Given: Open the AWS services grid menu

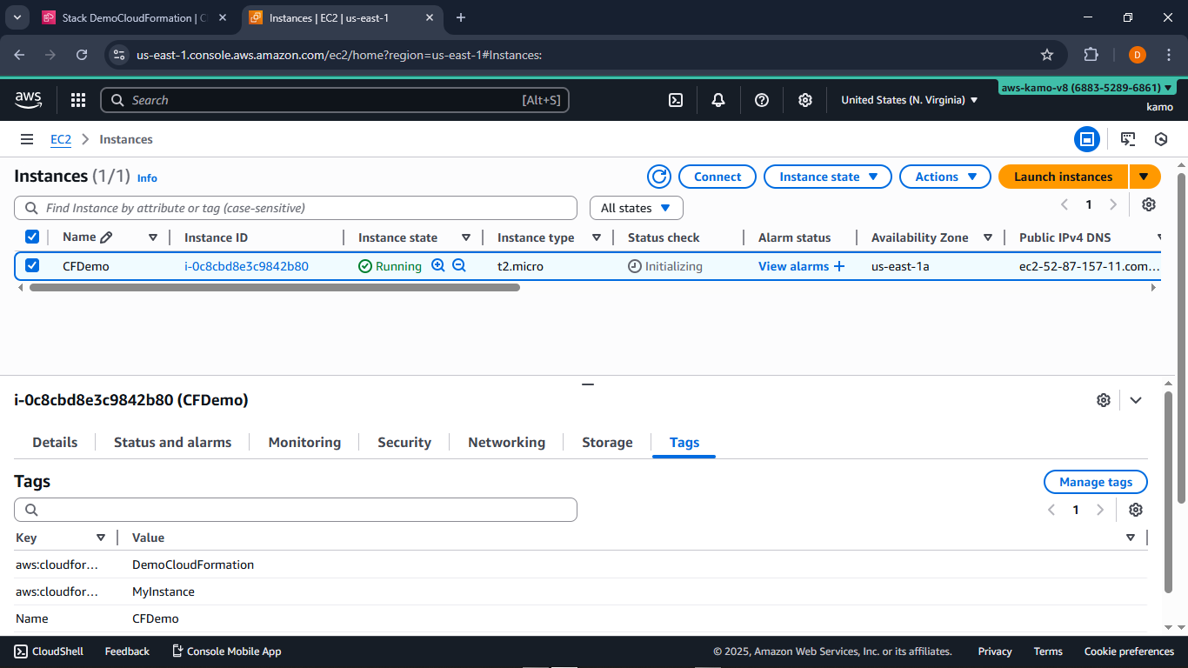Looking at the screenshot, I should pos(78,100).
